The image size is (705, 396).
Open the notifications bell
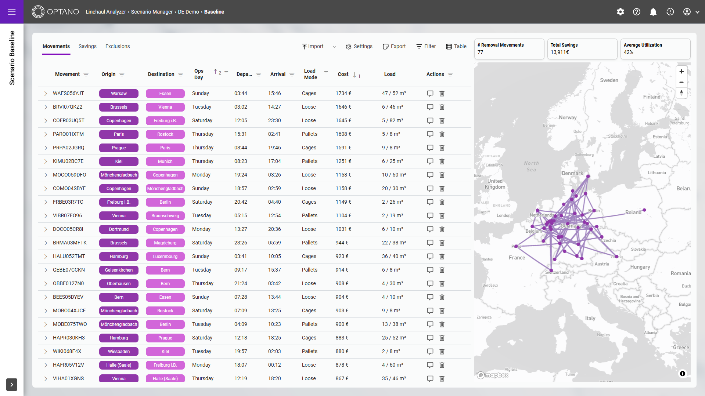tap(653, 12)
